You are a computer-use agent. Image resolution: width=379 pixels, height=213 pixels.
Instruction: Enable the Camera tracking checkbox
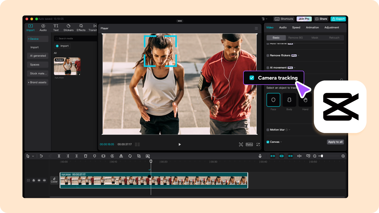[x=252, y=78]
